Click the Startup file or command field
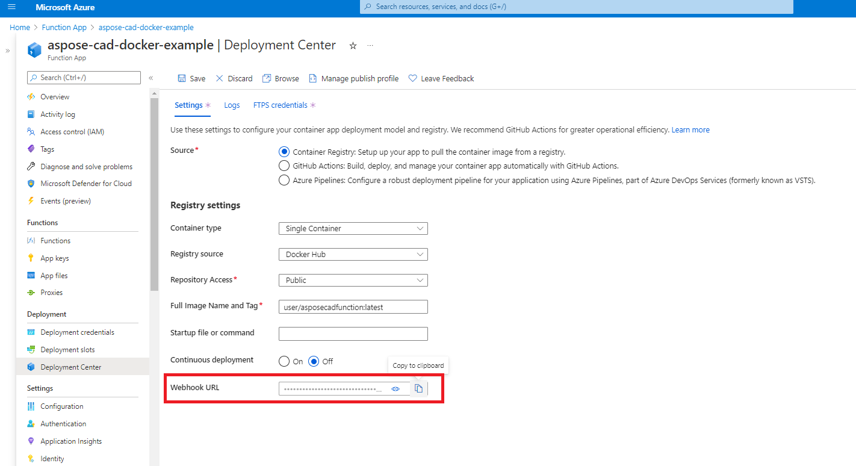 [x=353, y=334]
